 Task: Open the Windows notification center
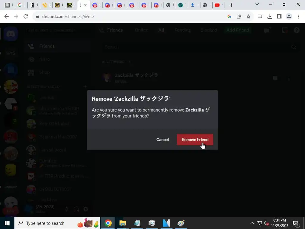click(296, 223)
